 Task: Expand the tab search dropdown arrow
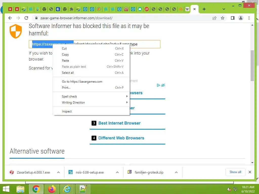click(224, 9)
